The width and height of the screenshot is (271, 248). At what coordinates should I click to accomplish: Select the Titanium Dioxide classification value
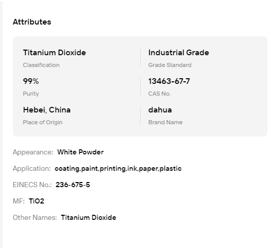(54, 53)
